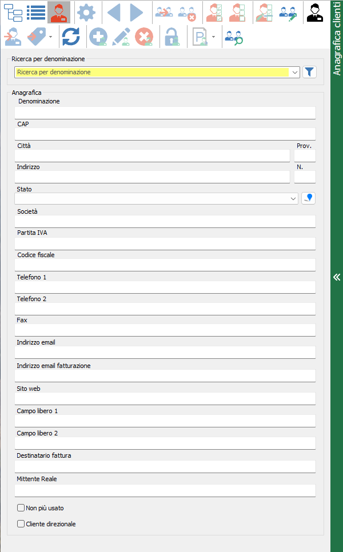The width and height of the screenshot is (343, 552).
Task: Add new client with plus icon
Action: coord(98,37)
